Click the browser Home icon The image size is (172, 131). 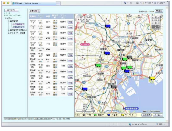click(x=125, y=3)
